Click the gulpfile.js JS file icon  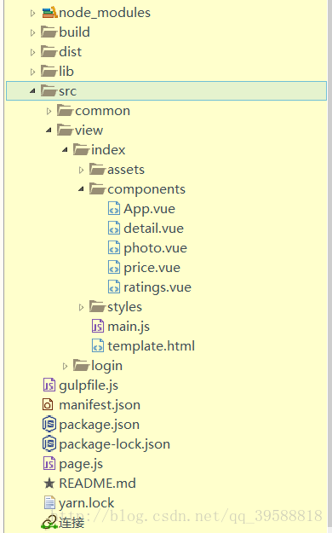click(49, 385)
